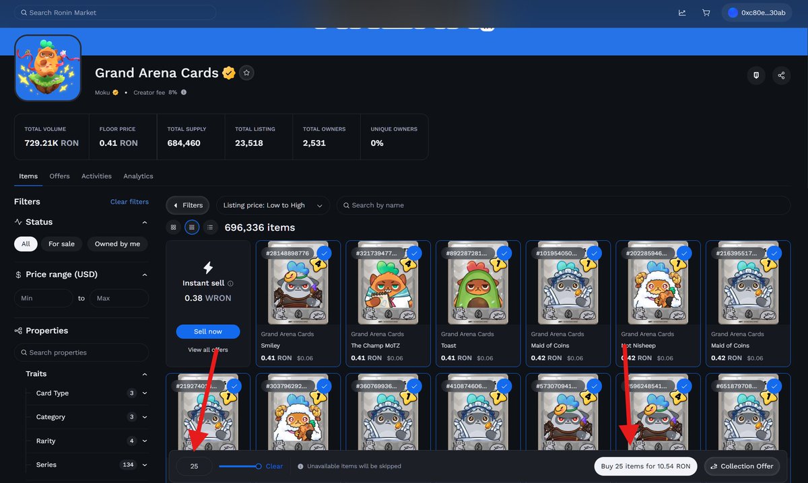808x483 pixels.
Task: Click the dollar icon beside Price range
Action: coord(18,274)
